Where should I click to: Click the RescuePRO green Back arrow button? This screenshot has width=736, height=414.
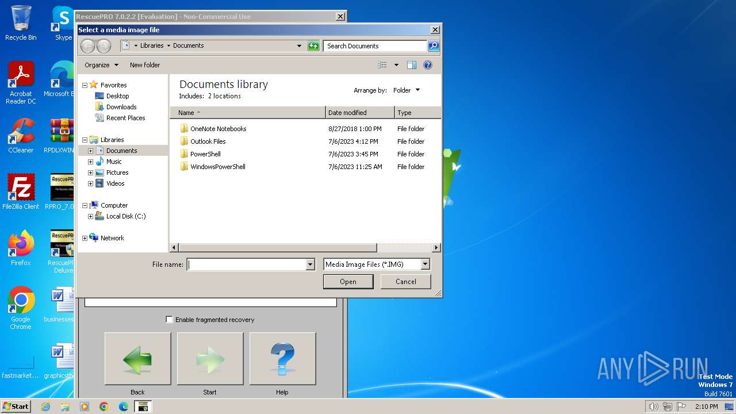tap(137, 359)
